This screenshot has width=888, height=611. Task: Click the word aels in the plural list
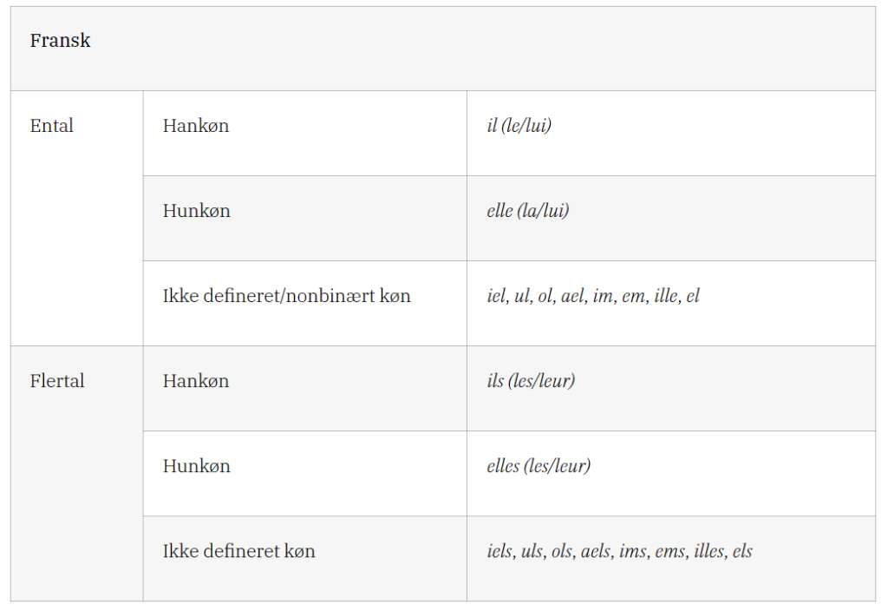pos(595,551)
